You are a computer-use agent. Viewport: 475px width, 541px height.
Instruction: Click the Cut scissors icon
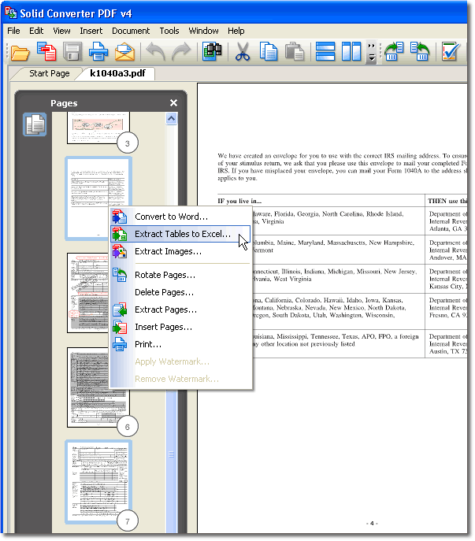243,53
